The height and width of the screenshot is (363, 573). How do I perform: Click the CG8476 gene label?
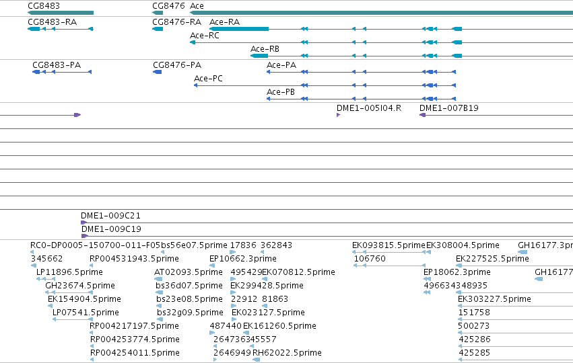(168, 6)
